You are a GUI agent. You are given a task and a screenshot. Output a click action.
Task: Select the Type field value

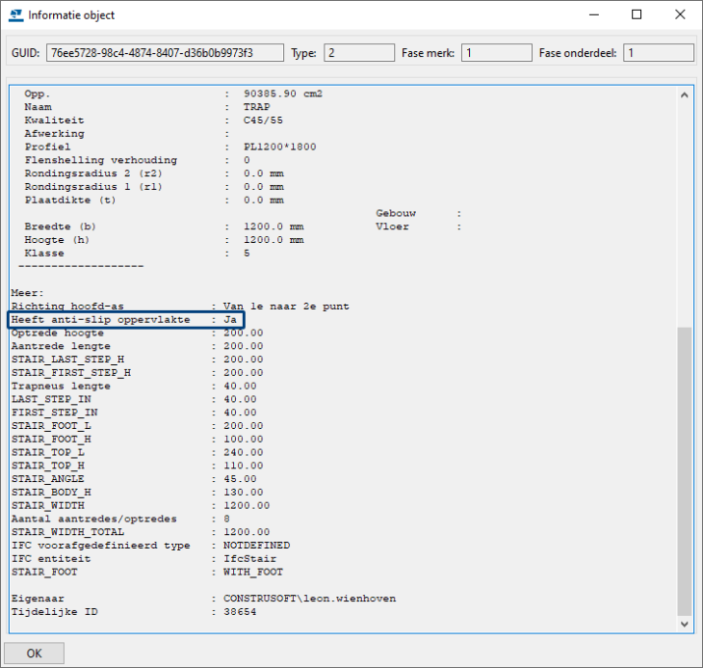[358, 53]
